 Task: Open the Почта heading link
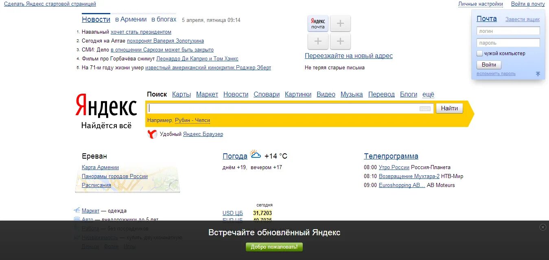[487, 19]
